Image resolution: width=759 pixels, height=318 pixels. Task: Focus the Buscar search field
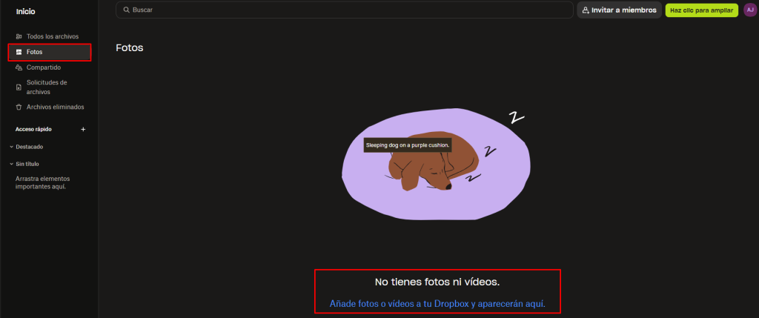348,10
